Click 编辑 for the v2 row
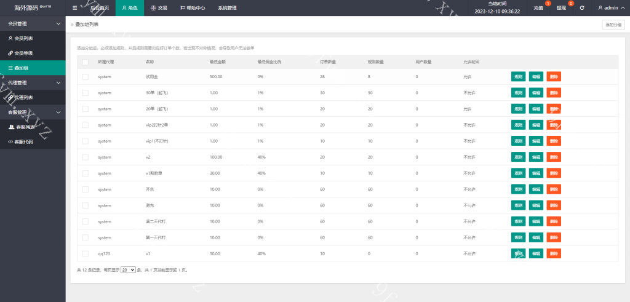This screenshot has height=302, width=630. [x=536, y=157]
